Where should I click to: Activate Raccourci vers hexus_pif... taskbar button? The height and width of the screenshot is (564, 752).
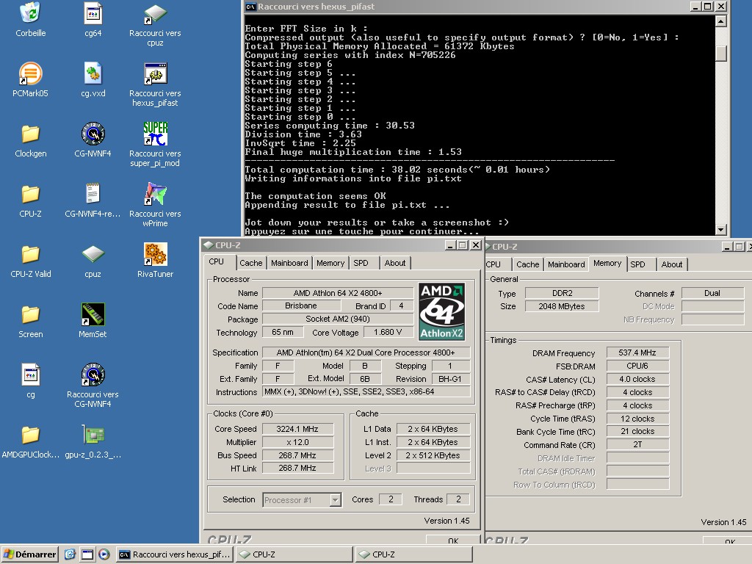tap(175, 554)
